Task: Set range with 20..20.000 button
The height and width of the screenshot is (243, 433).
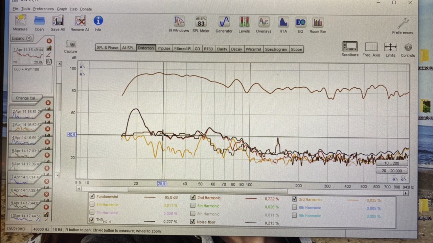Action: (x=392, y=171)
